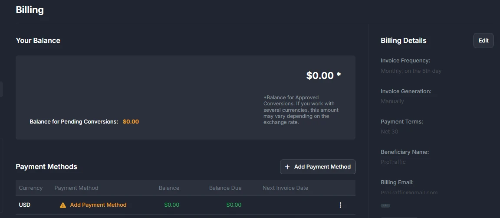
Task: Open the three-dot menu for USD row
Action: pos(340,205)
